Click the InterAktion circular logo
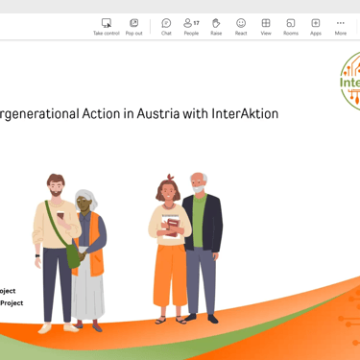360x360 pixels. [350, 81]
